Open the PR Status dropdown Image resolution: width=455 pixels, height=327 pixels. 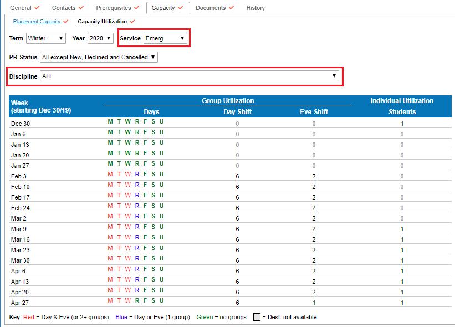99,57
